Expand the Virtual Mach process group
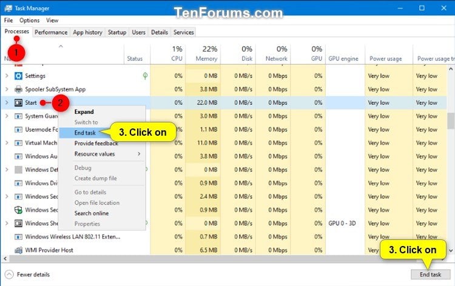455x286 pixels. click(x=7, y=143)
